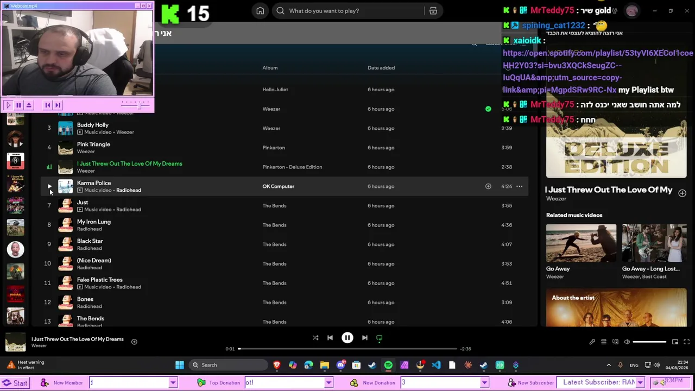The image size is (695, 391).
Task: Seek using the Spotify playback progress bar
Action: [x=347, y=349]
